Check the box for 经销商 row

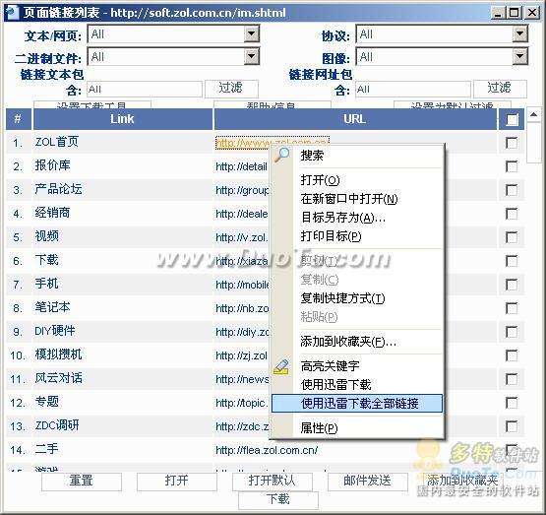(512, 214)
